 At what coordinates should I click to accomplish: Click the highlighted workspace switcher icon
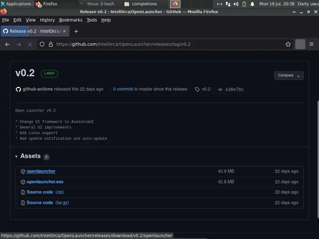click(x=175, y=4)
